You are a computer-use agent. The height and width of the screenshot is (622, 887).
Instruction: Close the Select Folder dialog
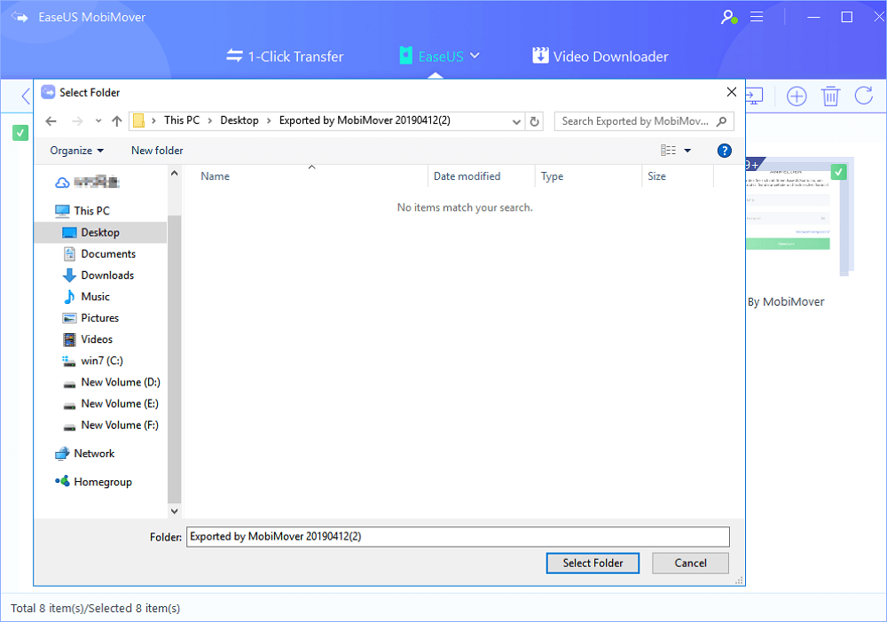click(x=732, y=92)
